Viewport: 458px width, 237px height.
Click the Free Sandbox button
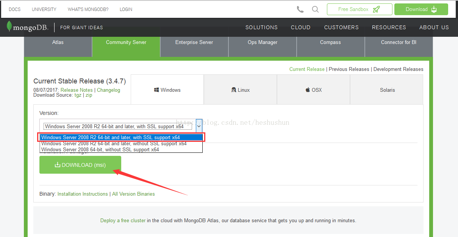pos(360,9)
